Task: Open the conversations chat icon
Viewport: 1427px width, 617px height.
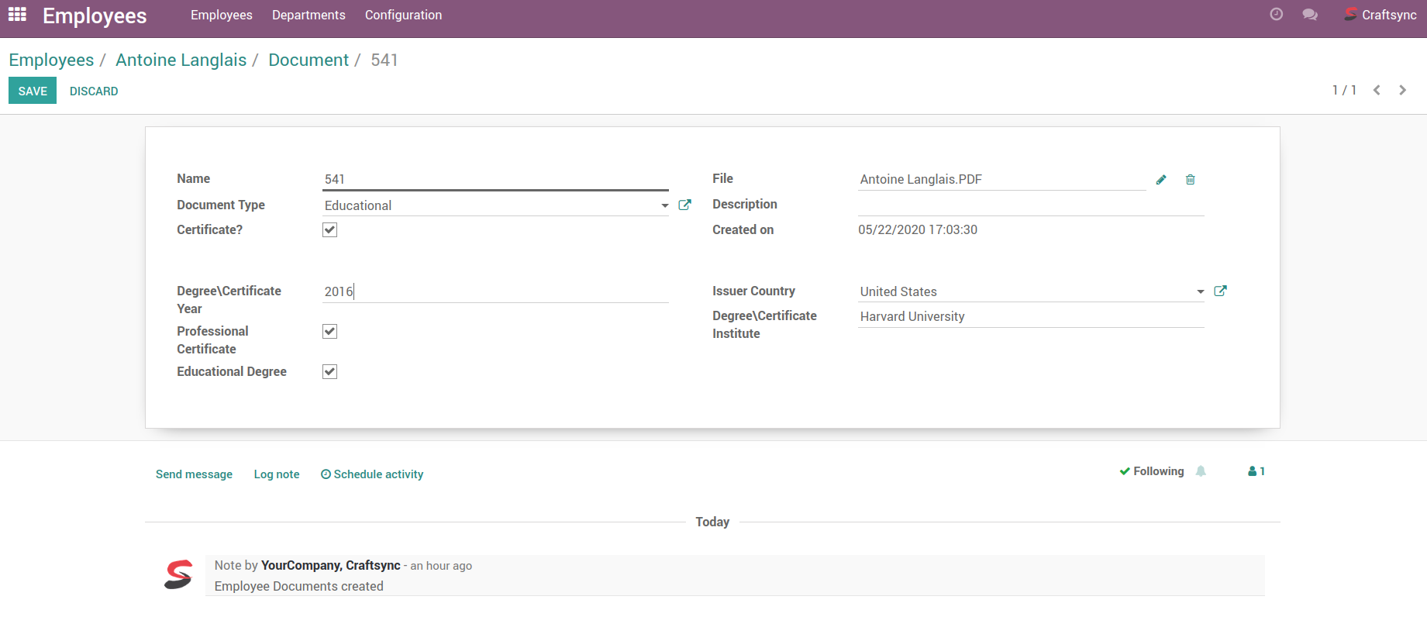Action: pos(1310,15)
